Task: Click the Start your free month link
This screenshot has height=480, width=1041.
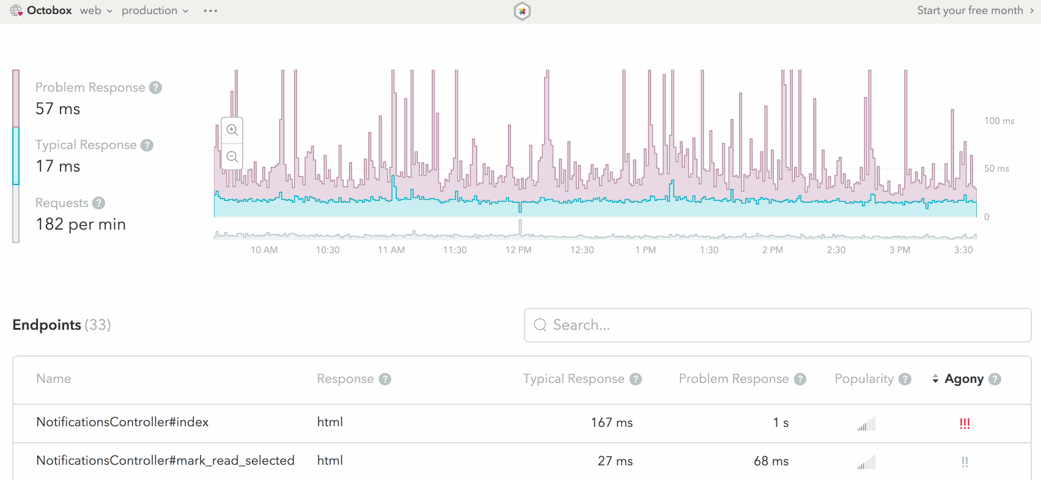Action: 975,10
